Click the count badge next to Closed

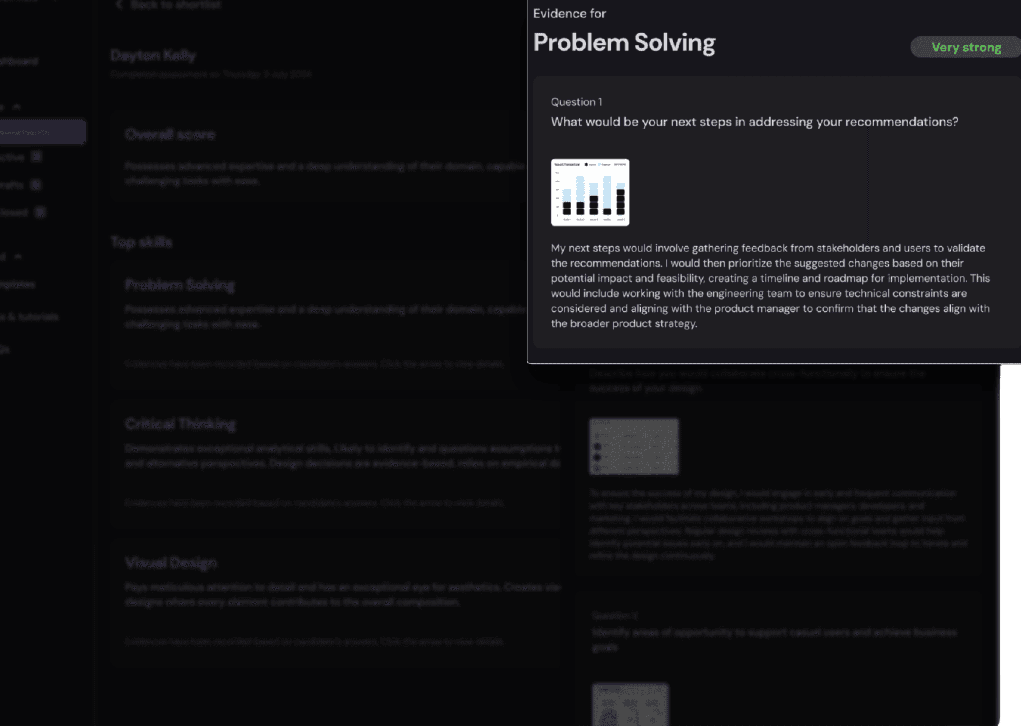click(40, 212)
